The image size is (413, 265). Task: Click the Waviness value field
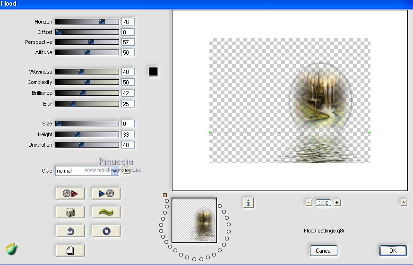pyautogui.click(x=128, y=72)
